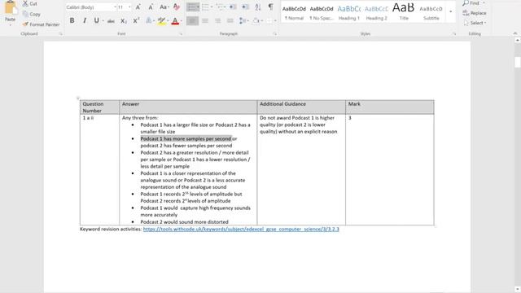The height and width of the screenshot is (293, 521).
Task: Sort the selected paragraphs
Action: [258, 7]
